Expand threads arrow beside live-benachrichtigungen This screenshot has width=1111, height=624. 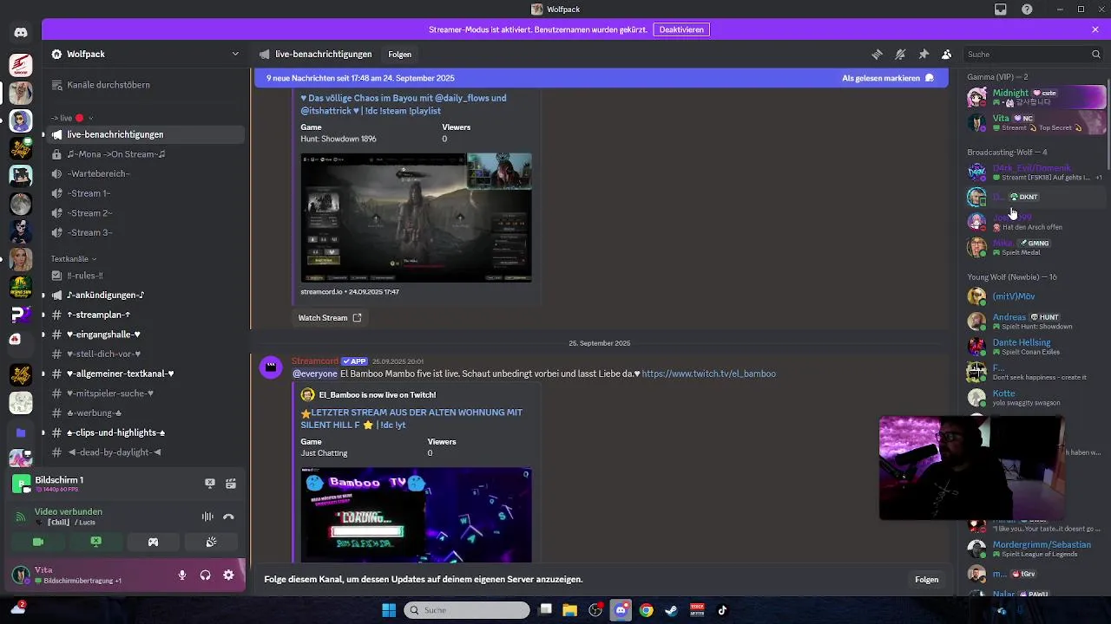43,134
